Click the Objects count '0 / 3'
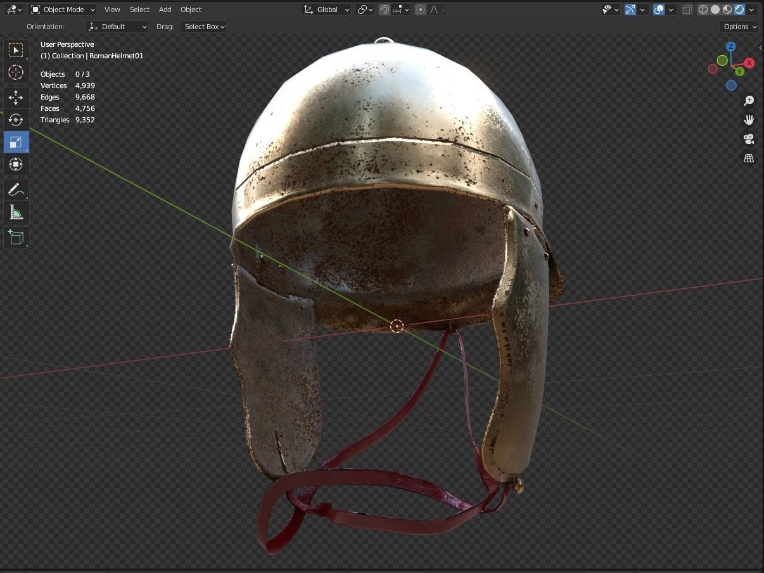764x573 pixels. [82, 74]
